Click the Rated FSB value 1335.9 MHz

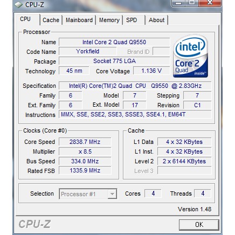(x=85, y=170)
